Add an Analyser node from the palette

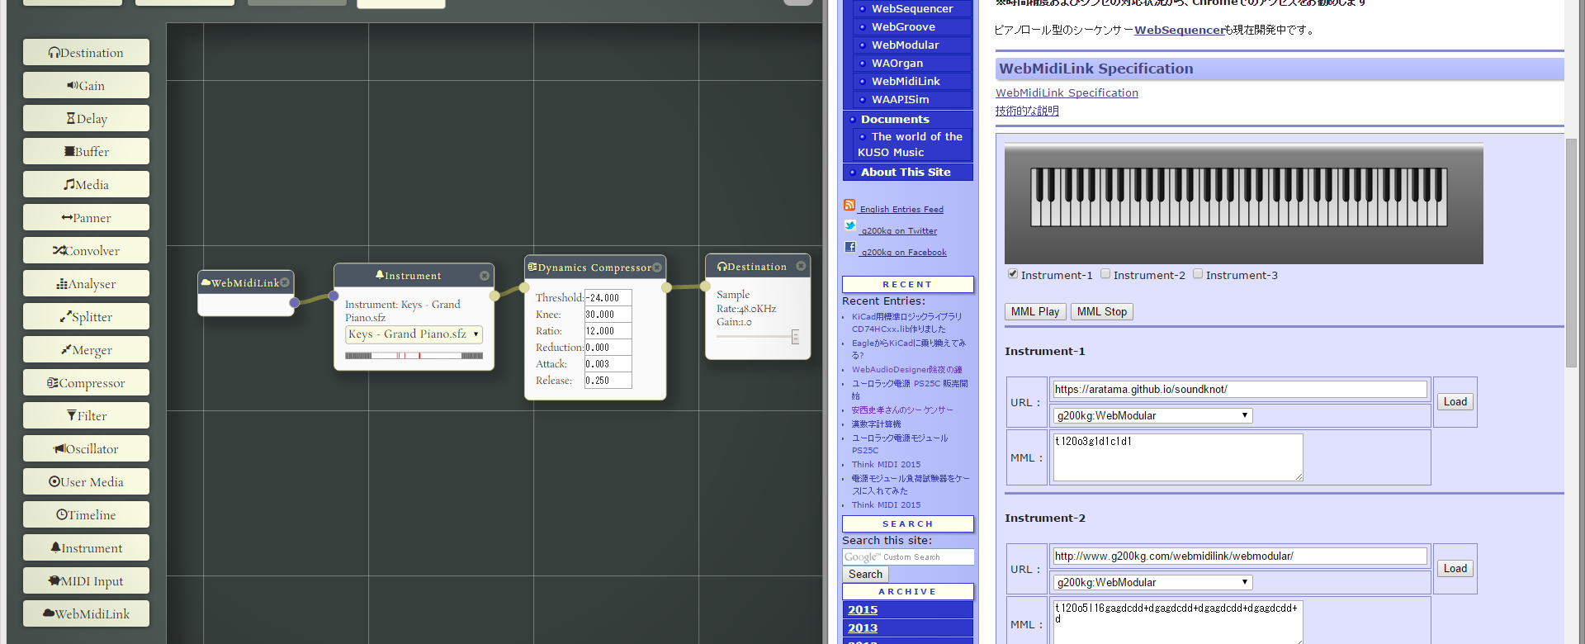click(86, 283)
